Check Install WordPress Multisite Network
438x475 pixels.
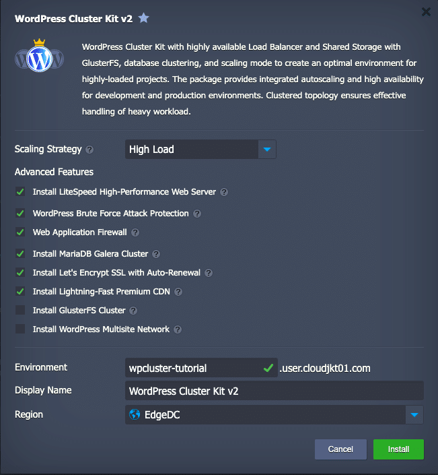[20, 329]
